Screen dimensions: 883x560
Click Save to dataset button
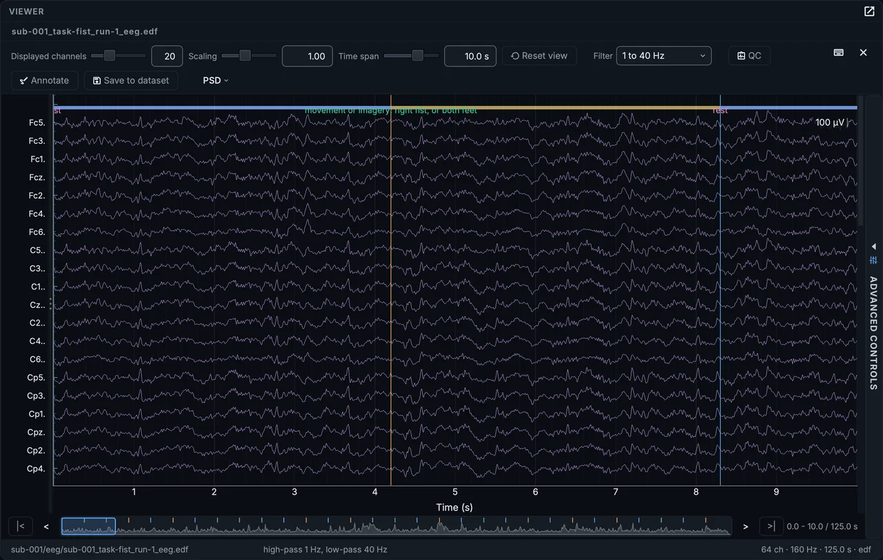[x=131, y=80]
